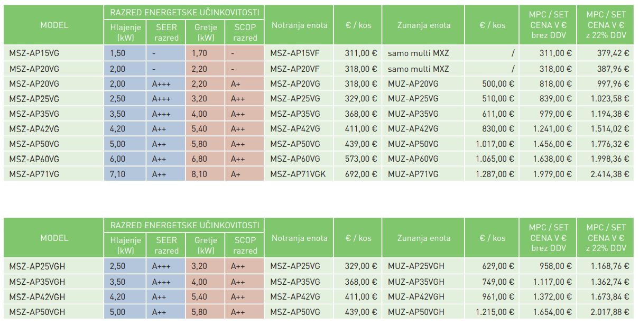The image size is (639, 326).
Task: Select the 8,10 heating kW cell
Action: pyautogui.click(x=199, y=174)
